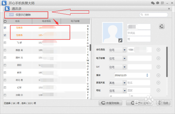Click the 国家 address field
The width and height of the screenshot is (175, 114).
139,90
